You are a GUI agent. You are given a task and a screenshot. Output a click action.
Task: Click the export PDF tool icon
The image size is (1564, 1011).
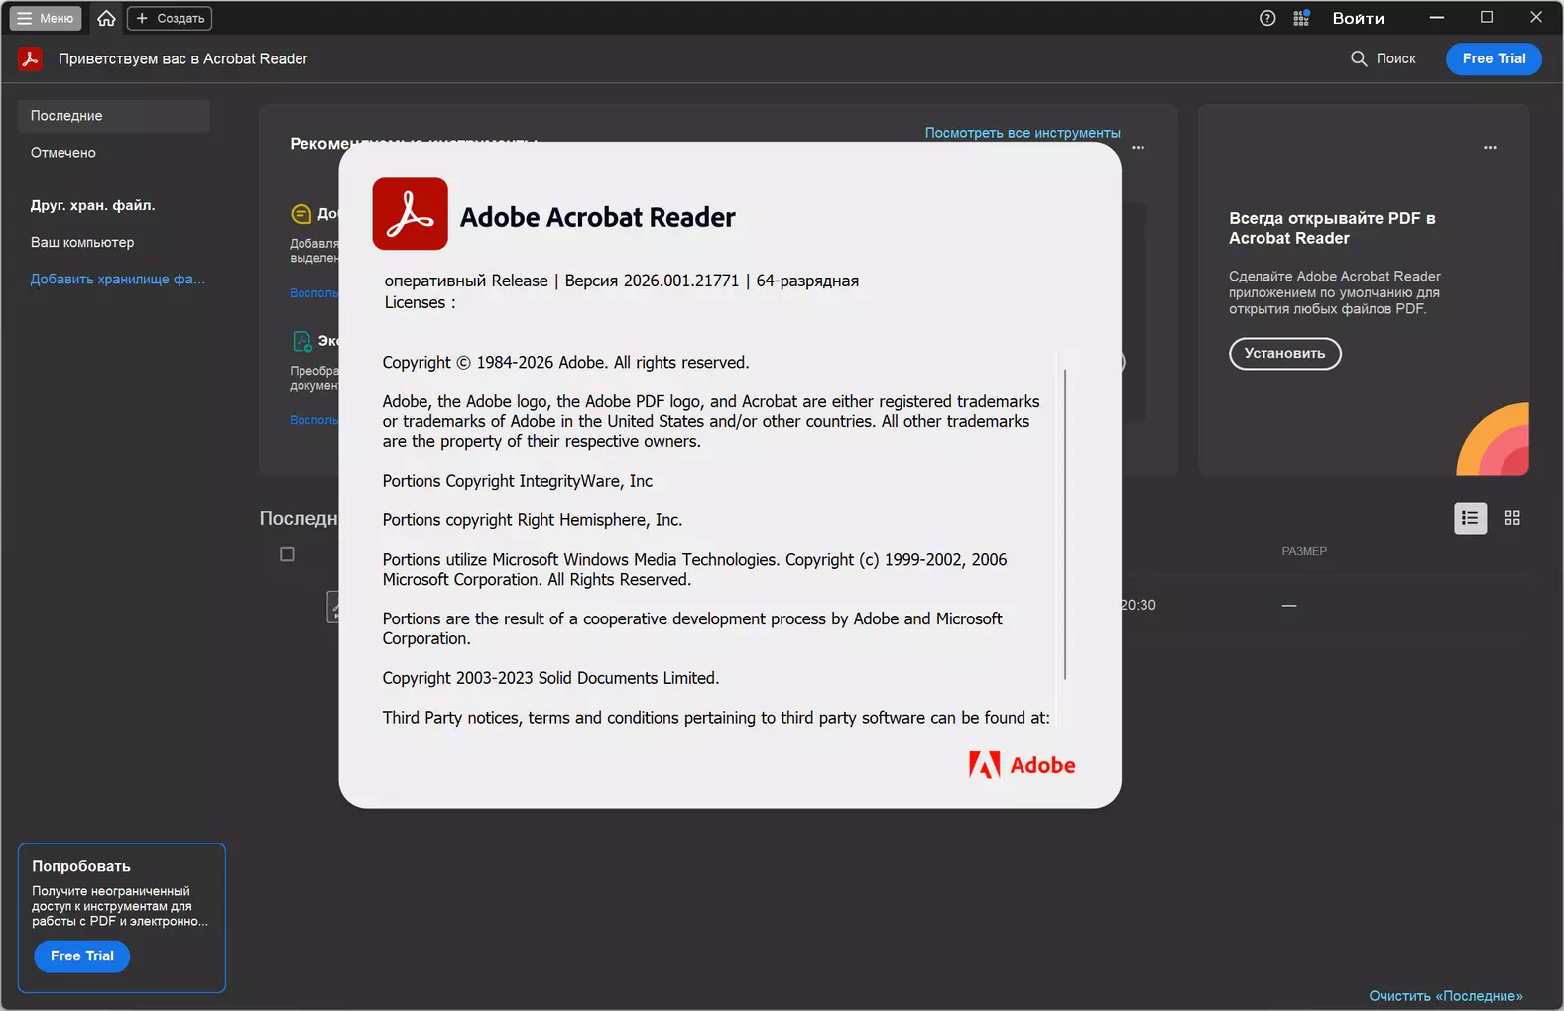click(301, 342)
